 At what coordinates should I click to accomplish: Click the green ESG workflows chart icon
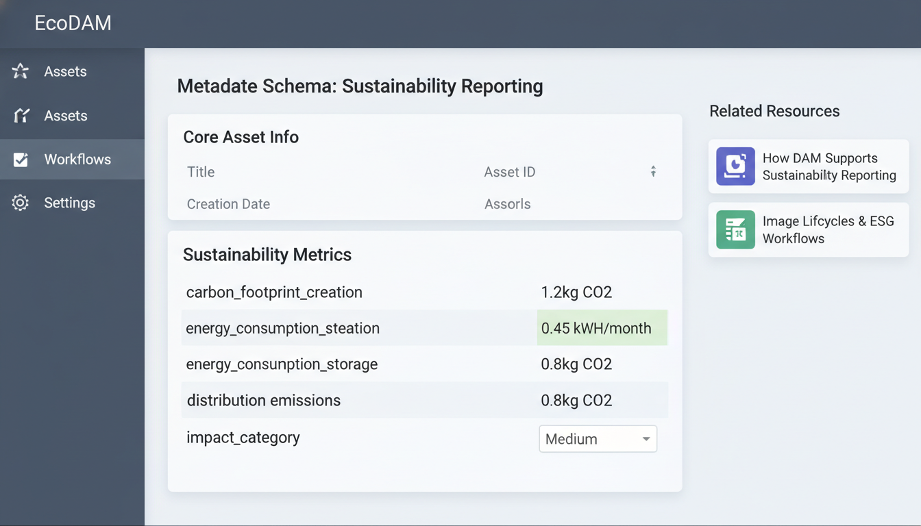735,229
